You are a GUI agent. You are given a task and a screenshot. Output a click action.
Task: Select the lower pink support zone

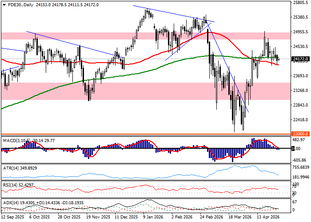pos(147,91)
